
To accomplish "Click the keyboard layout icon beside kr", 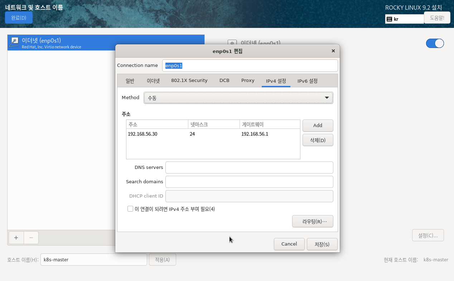I will point(389,19).
